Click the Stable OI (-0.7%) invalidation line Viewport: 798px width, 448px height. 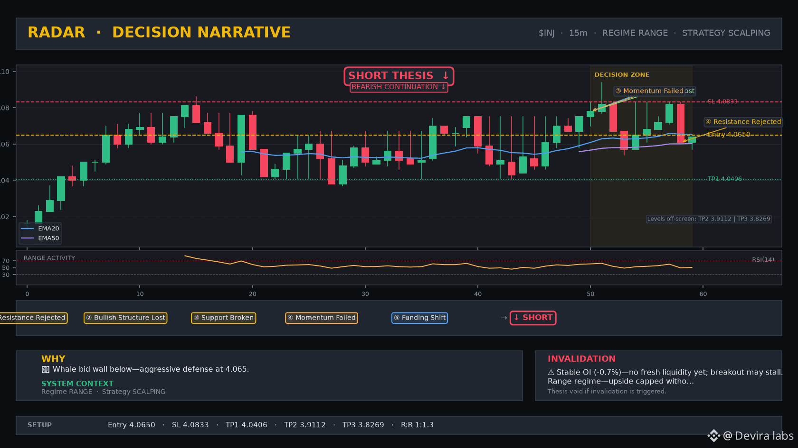click(665, 372)
